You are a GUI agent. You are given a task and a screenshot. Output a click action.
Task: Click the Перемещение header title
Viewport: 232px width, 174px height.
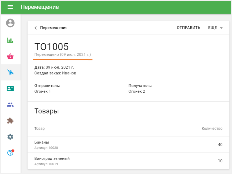click(x=40, y=7)
